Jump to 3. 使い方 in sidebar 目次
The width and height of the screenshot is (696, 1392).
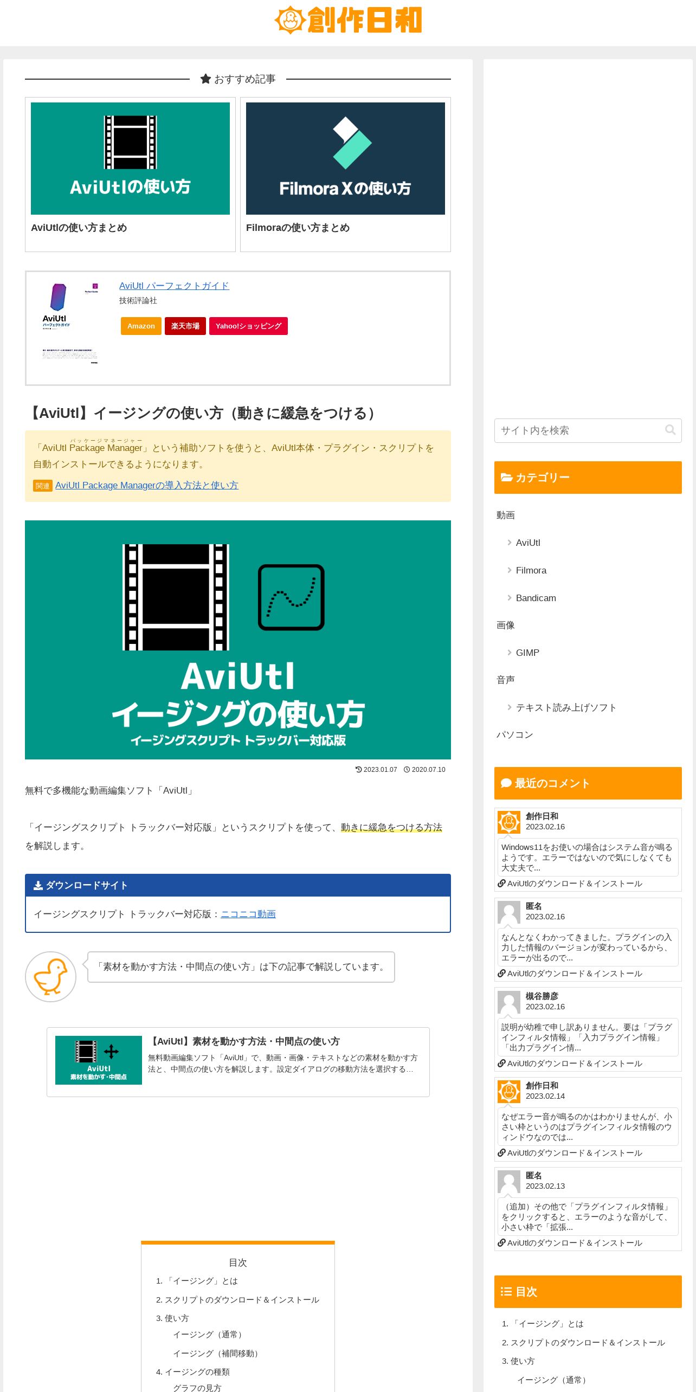click(x=518, y=1361)
